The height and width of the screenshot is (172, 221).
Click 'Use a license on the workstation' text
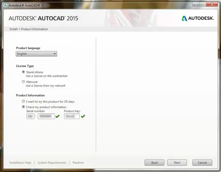coord(47,76)
